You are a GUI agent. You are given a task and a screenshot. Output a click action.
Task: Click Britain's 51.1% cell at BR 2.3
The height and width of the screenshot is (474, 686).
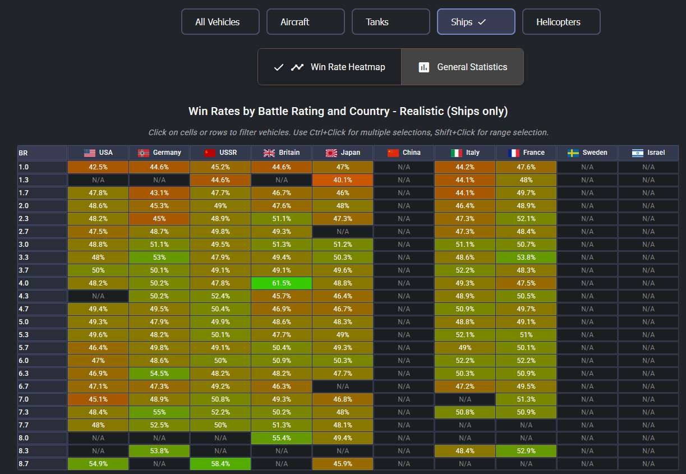pos(282,218)
